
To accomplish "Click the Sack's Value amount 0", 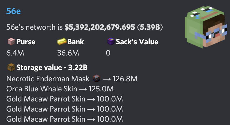I will pos(108,53).
